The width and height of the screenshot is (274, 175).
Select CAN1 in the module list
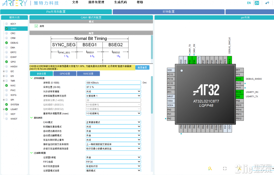pyautogui.click(x=16, y=29)
